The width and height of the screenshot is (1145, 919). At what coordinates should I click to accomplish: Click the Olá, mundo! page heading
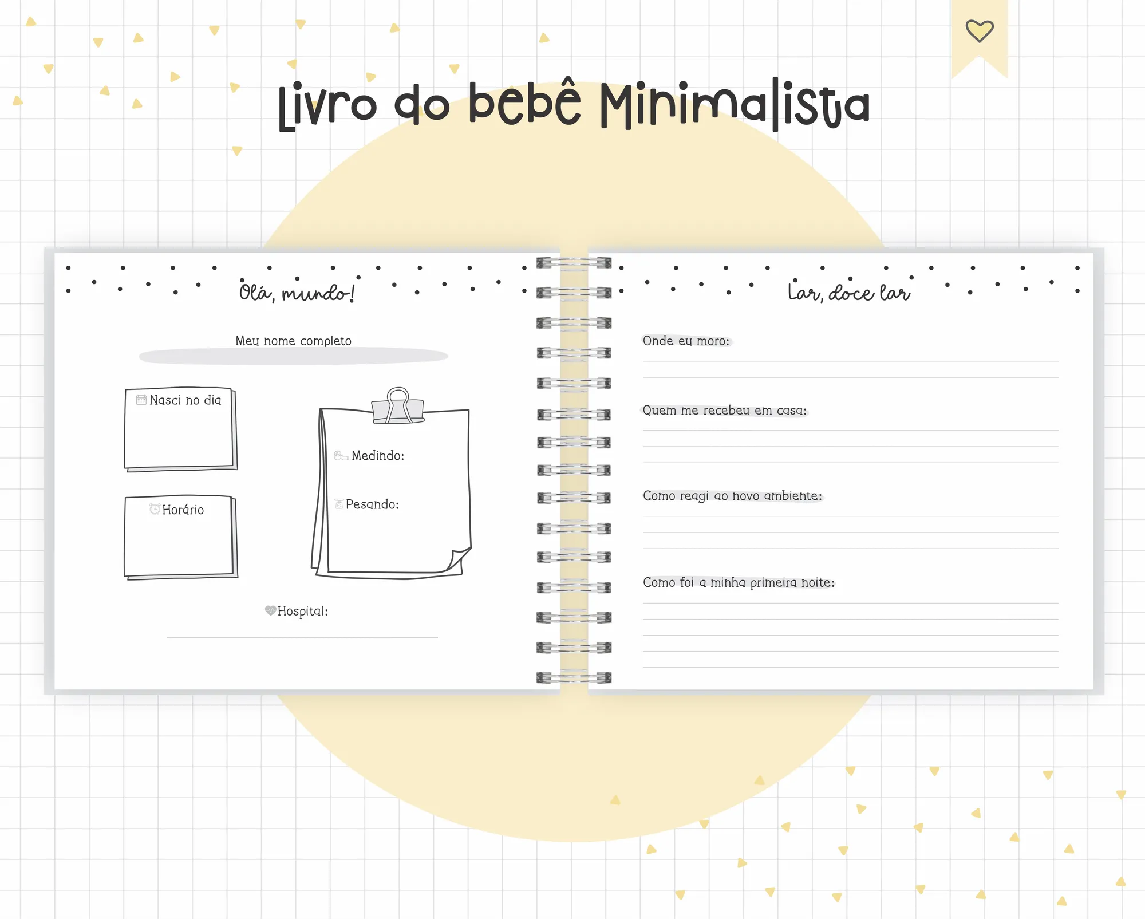pyautogui.click(x=297, y=293)
